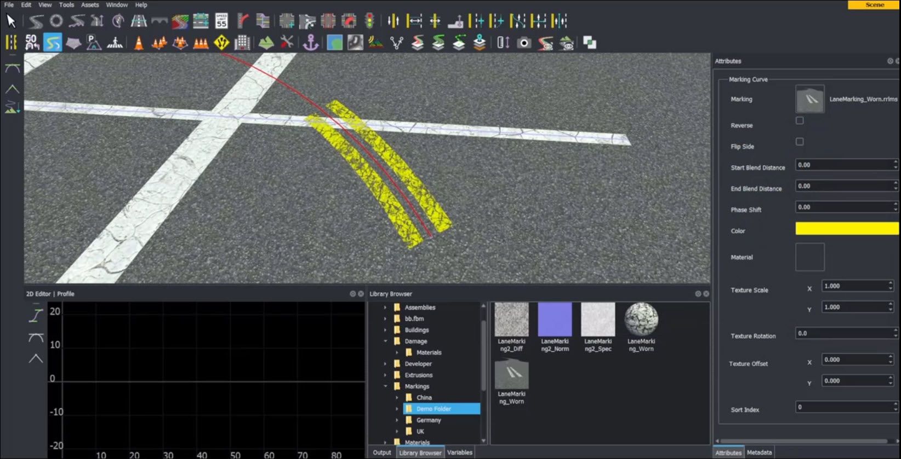Click the Speed Limit 55 sign tool
The width and height of the screenshot is (901, 459).
[221, 21]
